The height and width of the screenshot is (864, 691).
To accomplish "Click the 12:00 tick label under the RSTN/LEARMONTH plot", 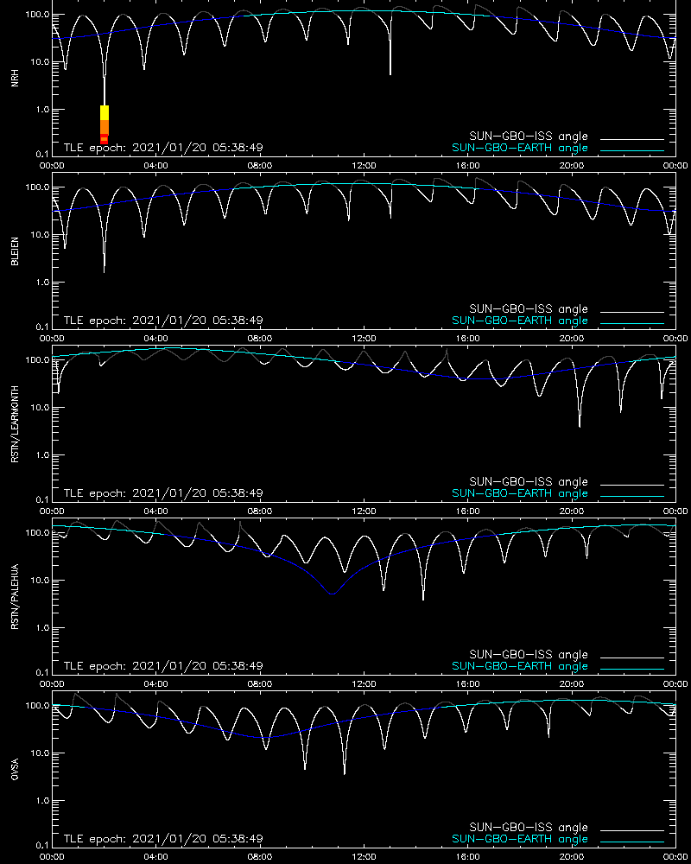I will pos(364,511).
